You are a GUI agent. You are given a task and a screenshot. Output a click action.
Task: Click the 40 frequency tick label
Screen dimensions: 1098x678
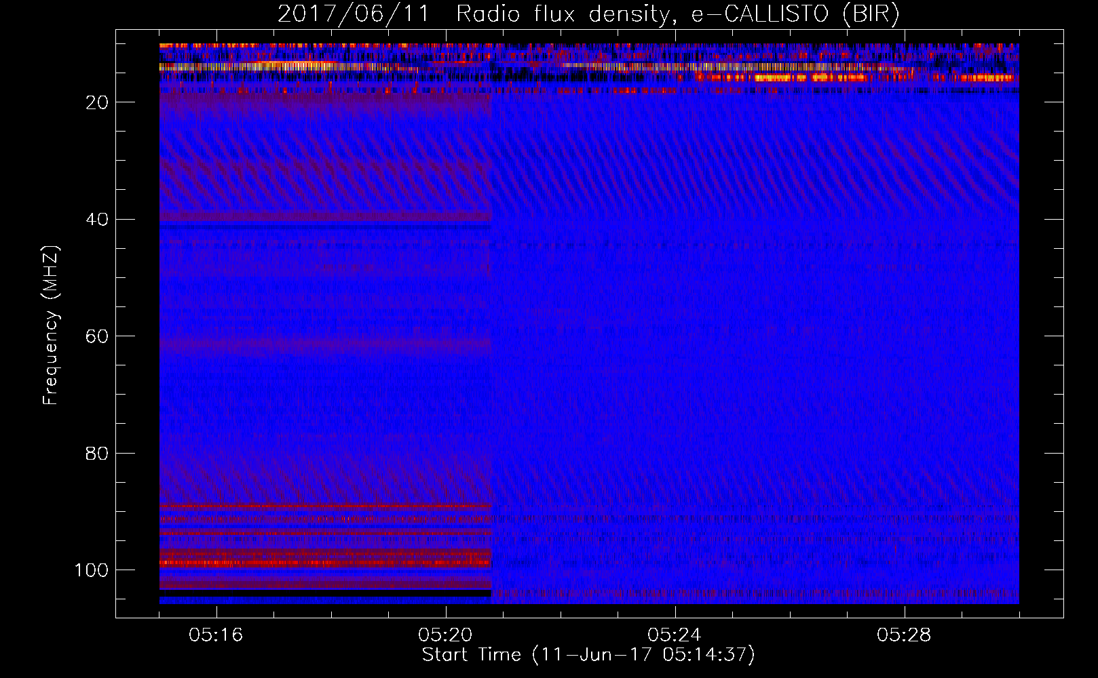pos(98,220)
